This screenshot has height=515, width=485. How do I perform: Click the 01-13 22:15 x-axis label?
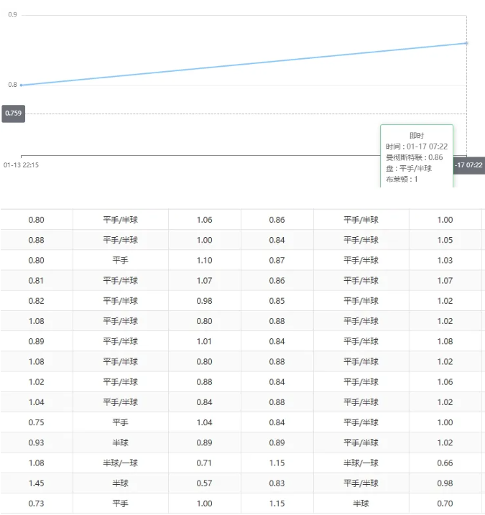point(21,164)
